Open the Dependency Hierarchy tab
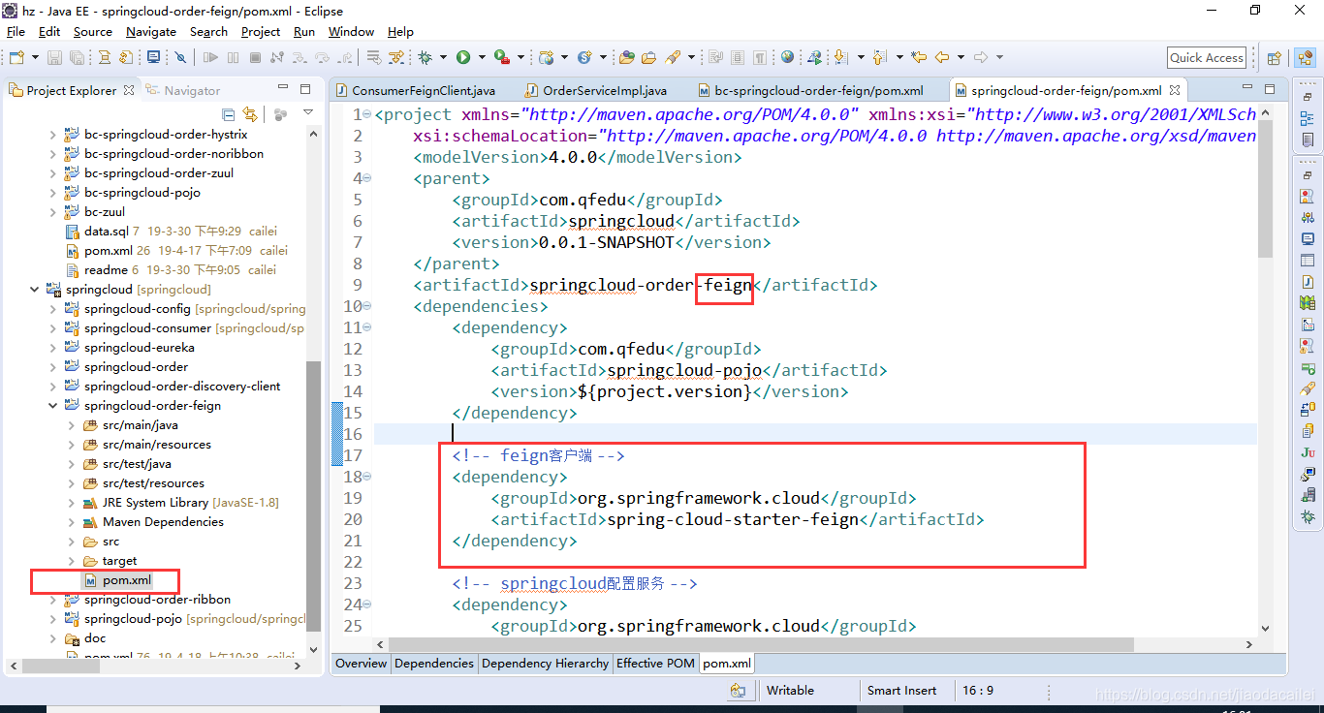The width and height of the screenshot is (1324, 713). click(x=545, y=663)
